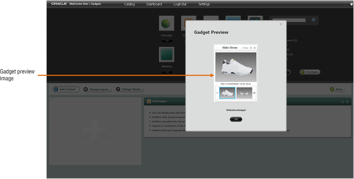Close the RSSGadget panel
The height and width of the screenshot is (179, 354).
coord(347,102)
